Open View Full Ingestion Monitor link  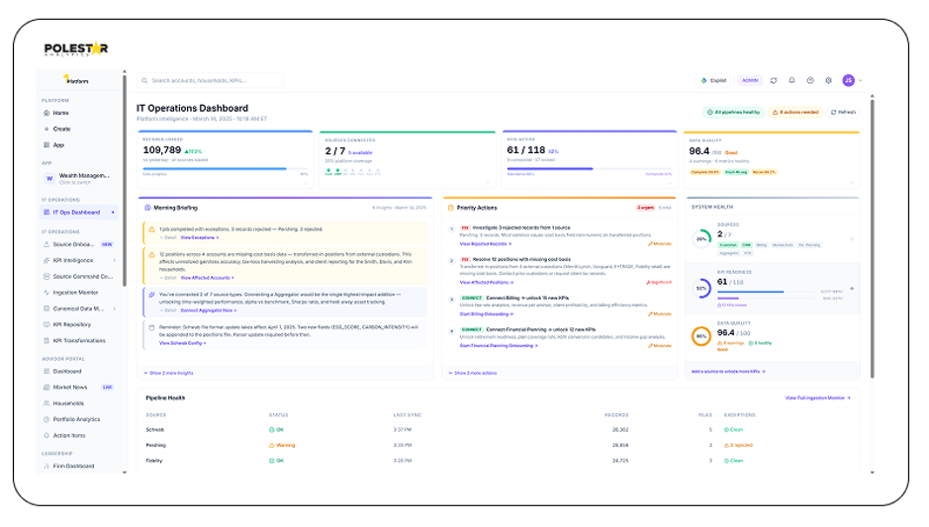[817, 397]
